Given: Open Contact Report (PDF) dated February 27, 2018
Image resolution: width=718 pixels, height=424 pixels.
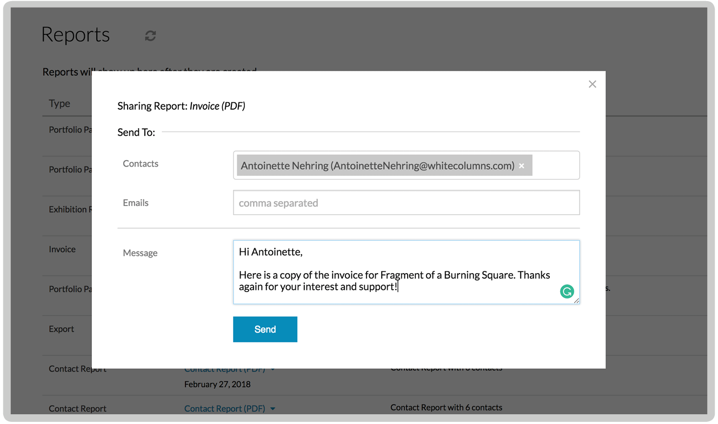Looking at the screenshot, I should pos(225,368).
